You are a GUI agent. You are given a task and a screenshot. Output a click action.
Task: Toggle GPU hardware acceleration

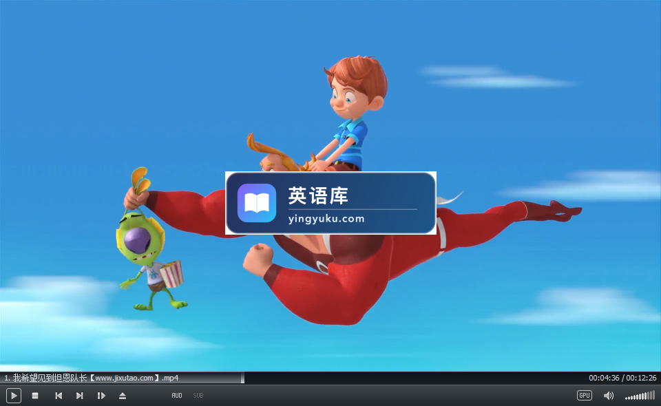[x=585, y=396]
